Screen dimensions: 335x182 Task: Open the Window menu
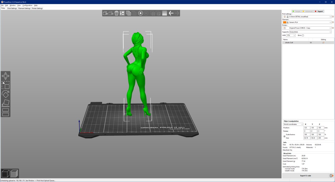13,5
